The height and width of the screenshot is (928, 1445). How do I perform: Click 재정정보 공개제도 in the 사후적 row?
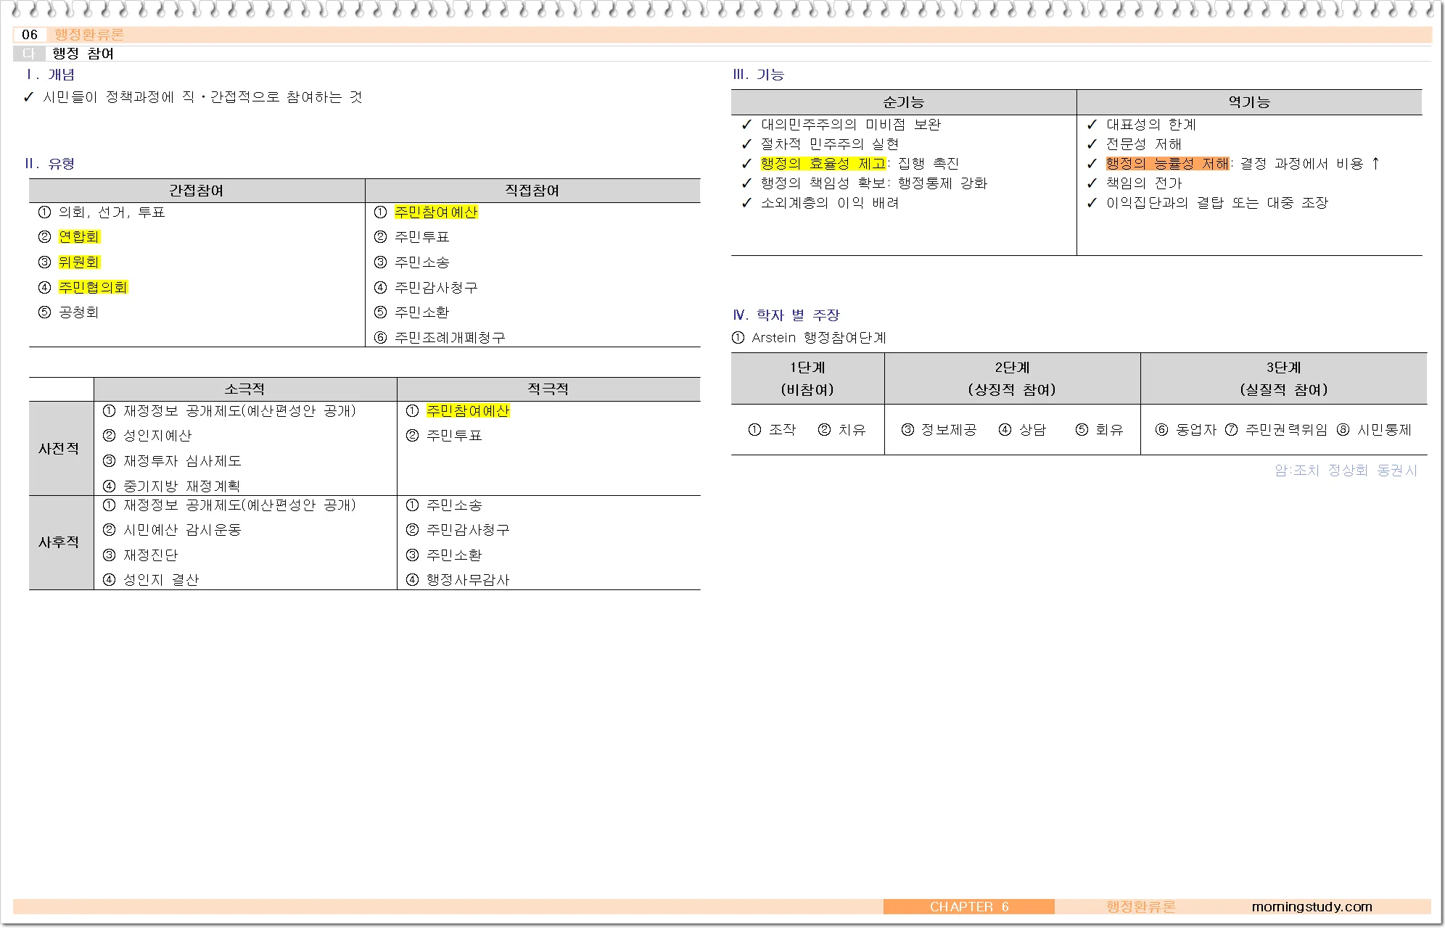[239, 505]
